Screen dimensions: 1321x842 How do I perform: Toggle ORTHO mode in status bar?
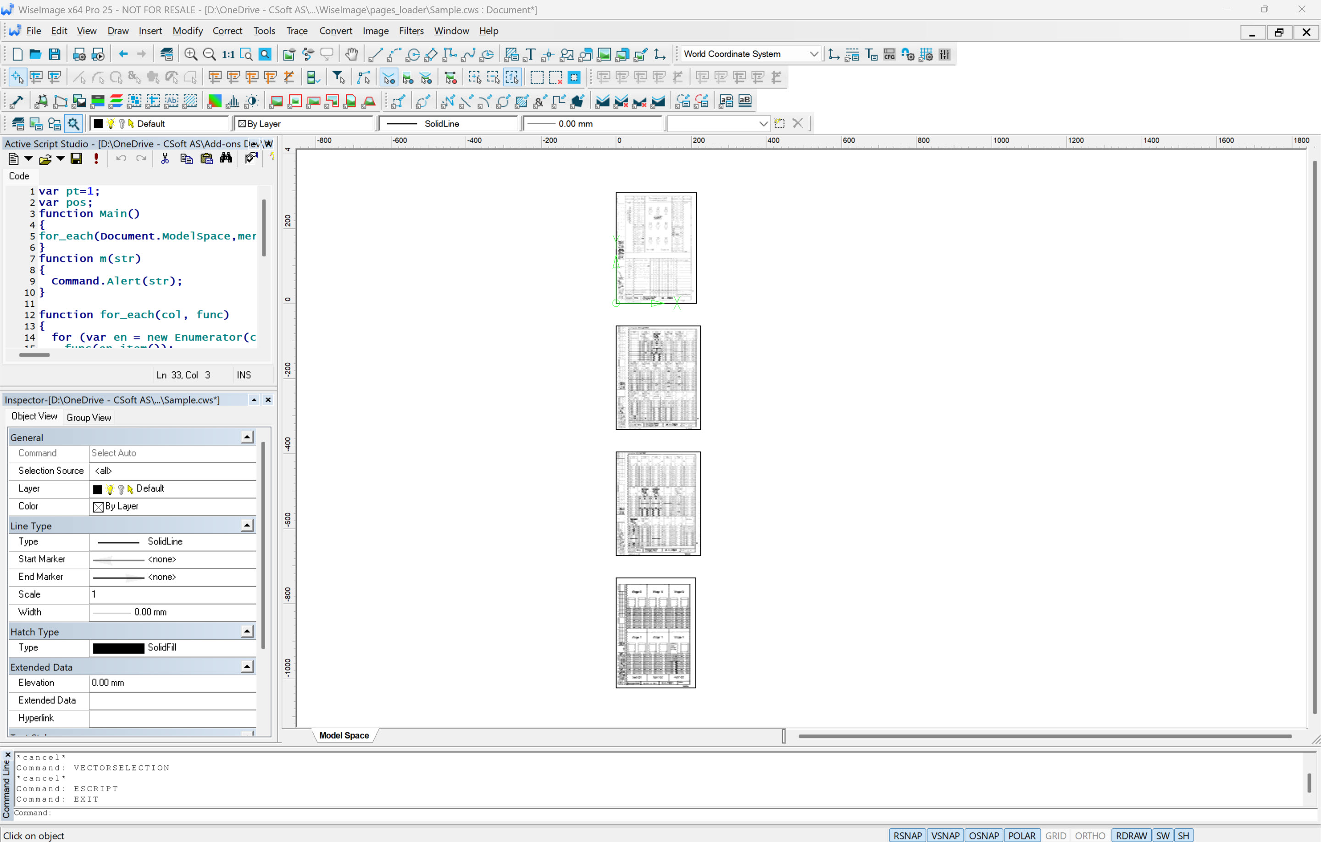(x=1090, y=835)
